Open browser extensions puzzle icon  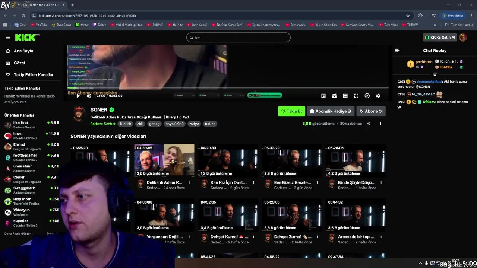(420, 16)
